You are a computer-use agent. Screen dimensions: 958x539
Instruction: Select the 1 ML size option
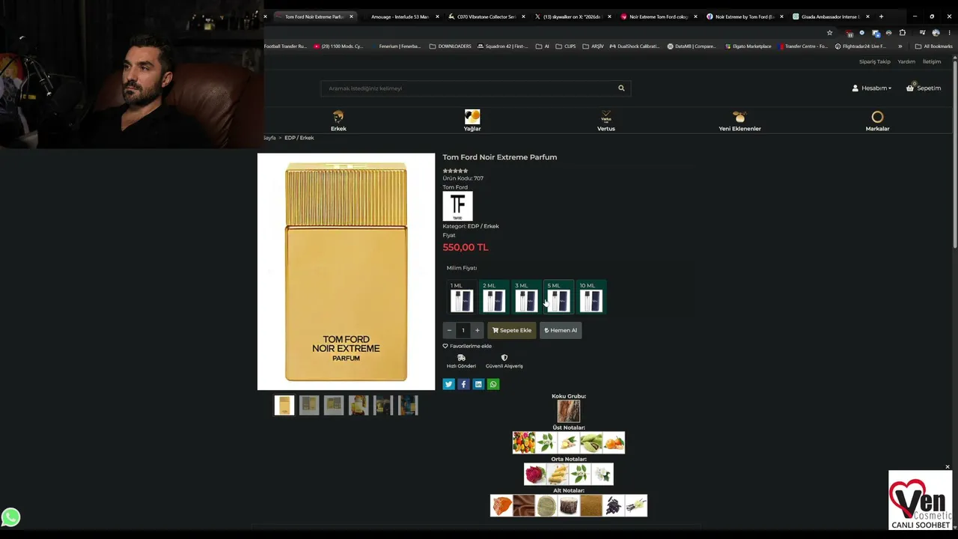click(461, 296)
